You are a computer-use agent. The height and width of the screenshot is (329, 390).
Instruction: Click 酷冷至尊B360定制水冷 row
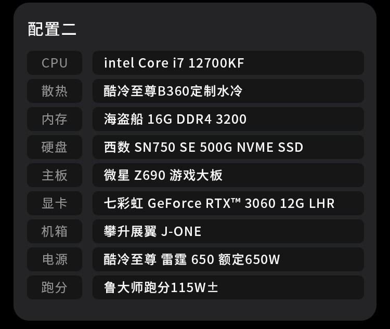(228, 91)
